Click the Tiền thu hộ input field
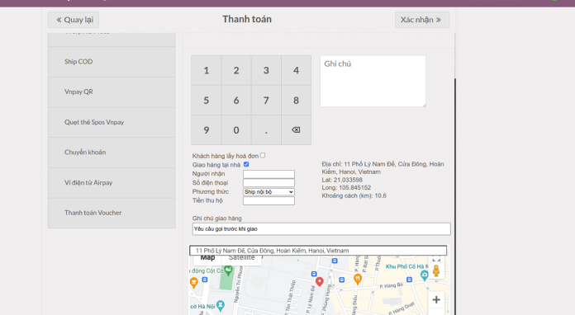 pyautogui.click(x=268, y=201)
